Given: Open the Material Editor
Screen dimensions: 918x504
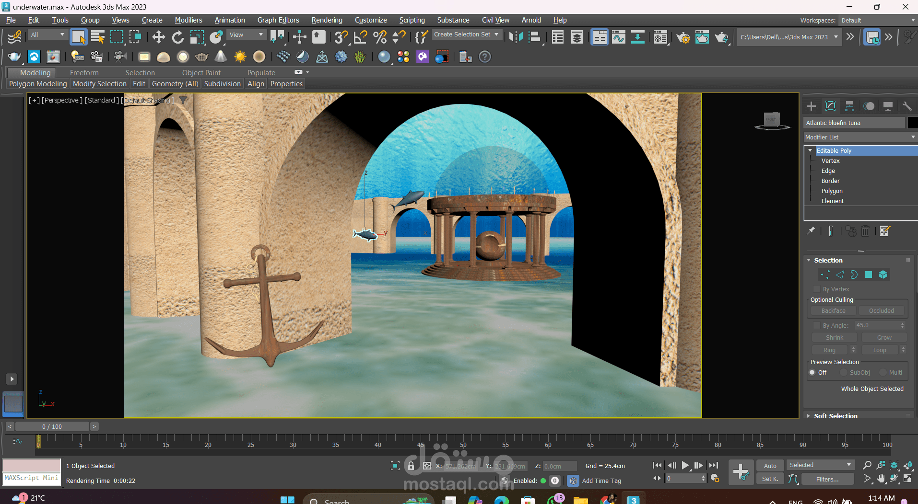Looking at the screenshot, I should (660, 37).
